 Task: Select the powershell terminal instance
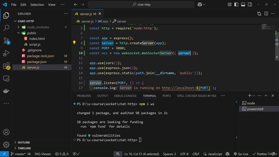point(259,109)
